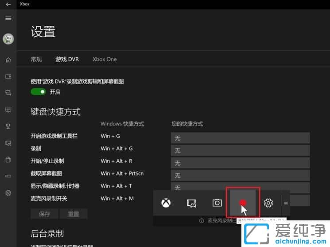Click the game bar move handle
Image resolution: width=330 pixels, height=247 pixels.
click(286, 203)
